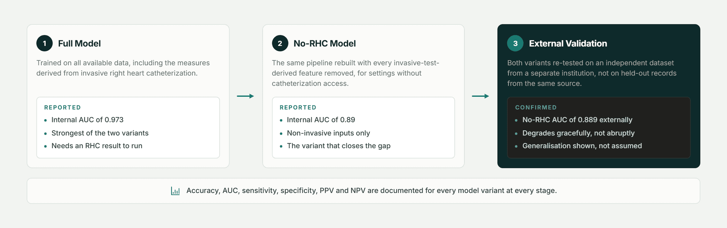
Task: Click the arrow pointing to External Validation
Action: pos(481,96)
